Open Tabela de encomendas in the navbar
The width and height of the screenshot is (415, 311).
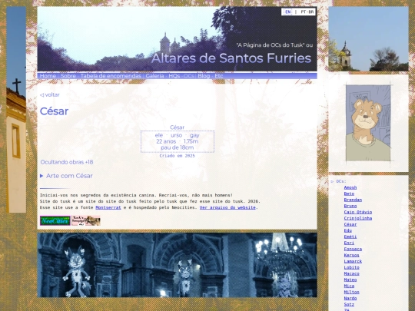pos(111,76)
